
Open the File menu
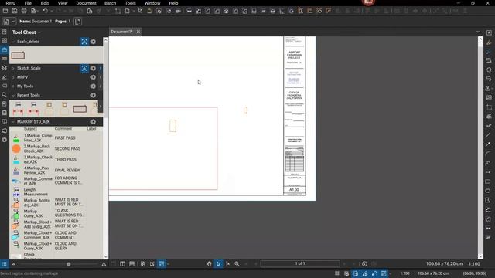click(28, 3)
